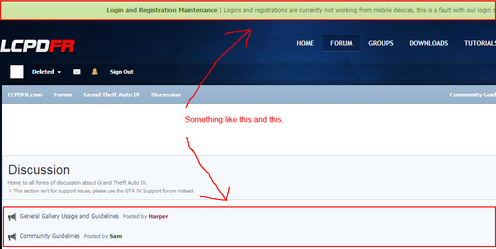The image size is (496, 249).
Task: Open General Gallery Usage and Guidelines announcement
Action: [x=69, y=216]
